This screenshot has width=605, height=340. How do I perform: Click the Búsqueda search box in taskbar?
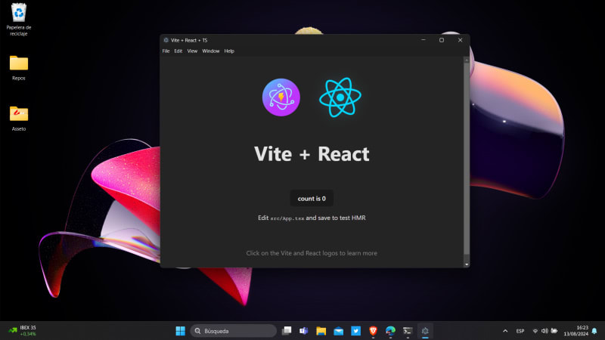pos(234,331)
